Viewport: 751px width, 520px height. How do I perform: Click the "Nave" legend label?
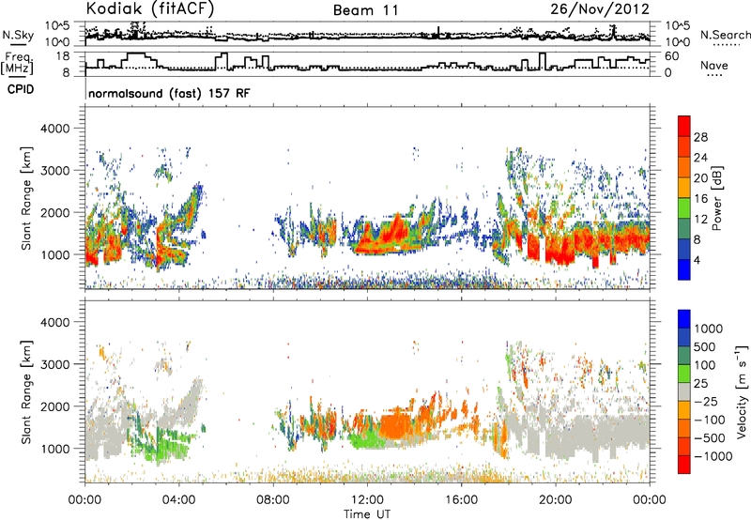[714, 65]
